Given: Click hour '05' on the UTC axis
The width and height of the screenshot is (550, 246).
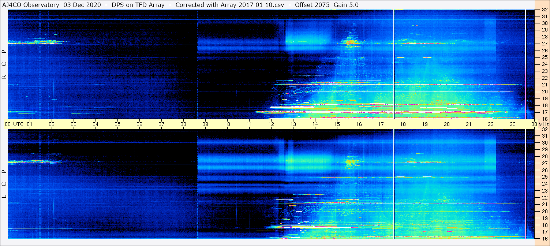Looking at the screenshot, I should (x=117, y=124).
